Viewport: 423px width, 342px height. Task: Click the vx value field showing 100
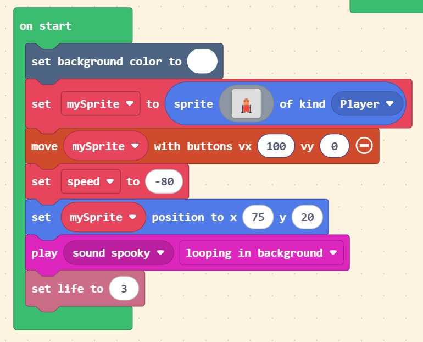(276, 146)
